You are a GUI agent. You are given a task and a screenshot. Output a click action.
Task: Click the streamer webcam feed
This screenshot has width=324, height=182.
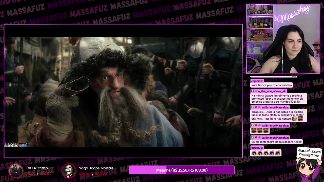tap(283, 39)
